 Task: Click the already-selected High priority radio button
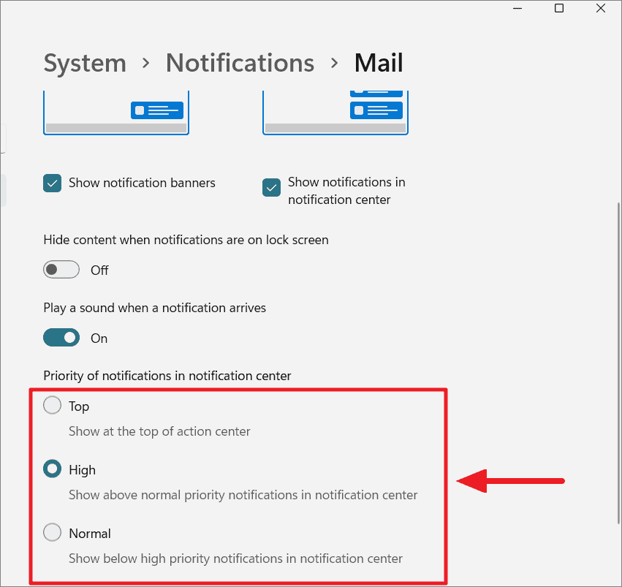52,469
